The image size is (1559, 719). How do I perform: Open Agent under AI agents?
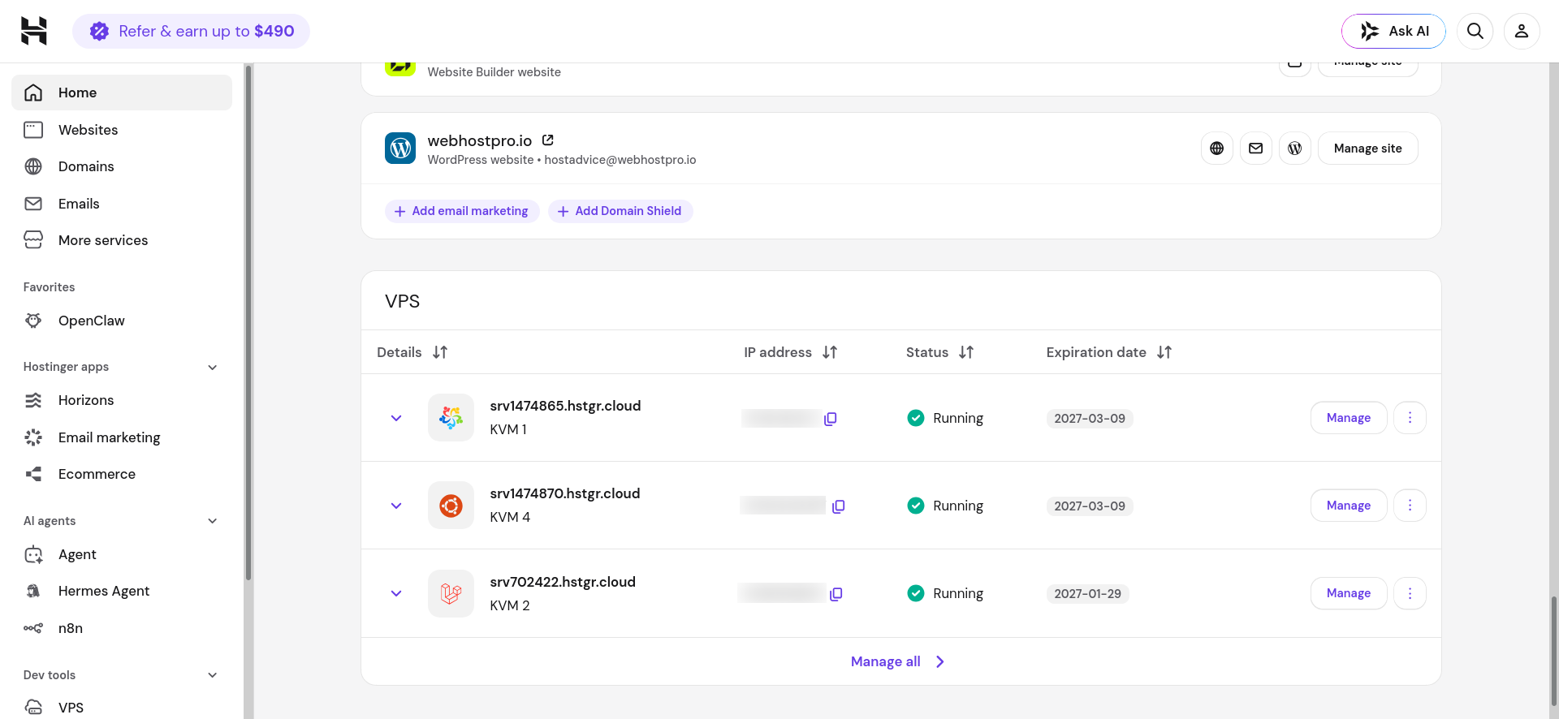(122, 554)
